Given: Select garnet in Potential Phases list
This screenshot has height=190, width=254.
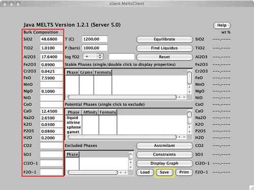Looking at the screenshot, I should (73, 132).
